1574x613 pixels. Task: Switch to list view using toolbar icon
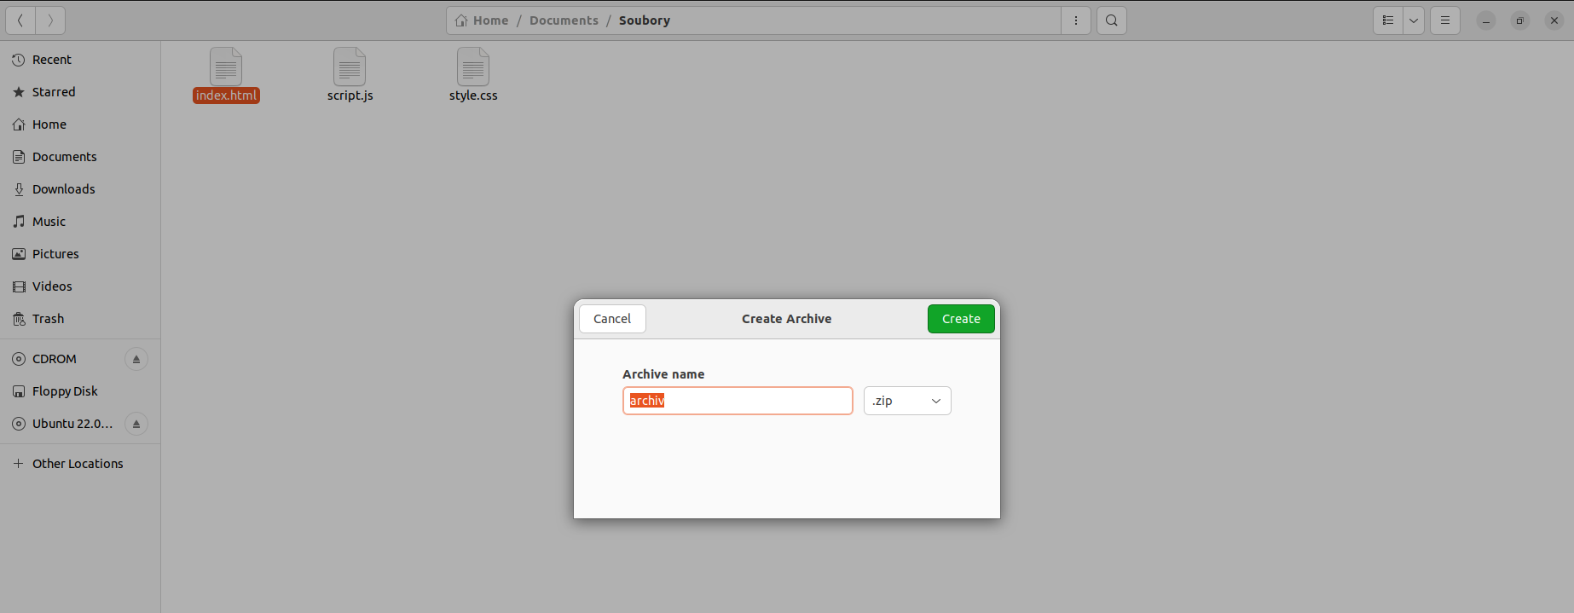(x=1388, y=20)
